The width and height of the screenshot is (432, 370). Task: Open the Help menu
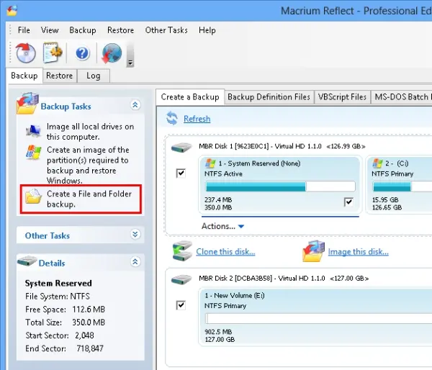point(207,30)
